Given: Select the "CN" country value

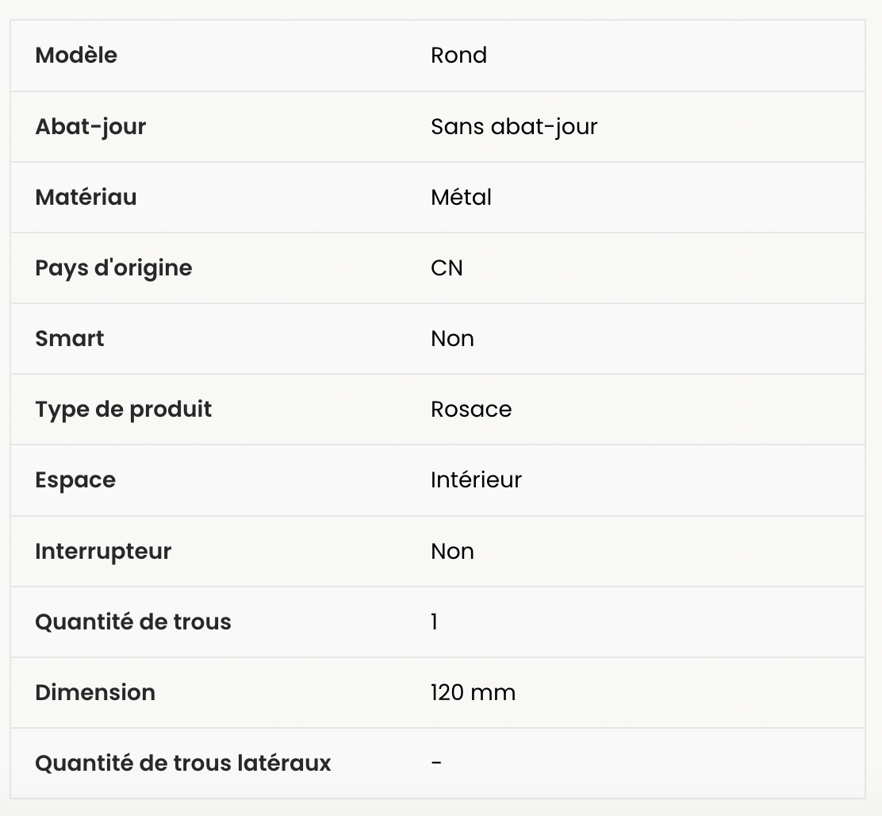Looking at the screenshot, I should (447, 268).
